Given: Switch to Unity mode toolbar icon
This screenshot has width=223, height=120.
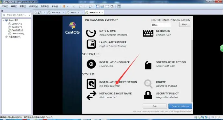Looking at the screenshot, I should 112,6.
